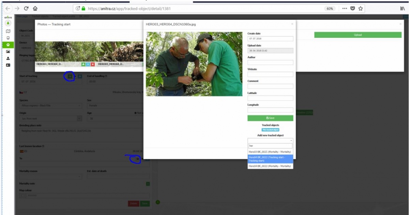Screen dimensions: 409x215
Task: Close the HERO03_HERO04_DSCN1060a.jpg dialog
Action: [x=292, y=24]
